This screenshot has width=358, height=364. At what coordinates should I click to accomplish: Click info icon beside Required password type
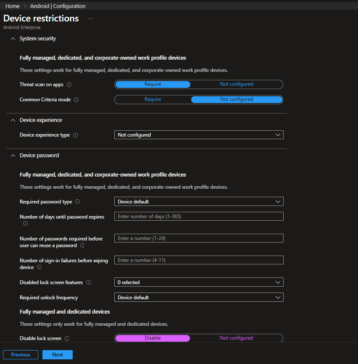coord(78,202)
